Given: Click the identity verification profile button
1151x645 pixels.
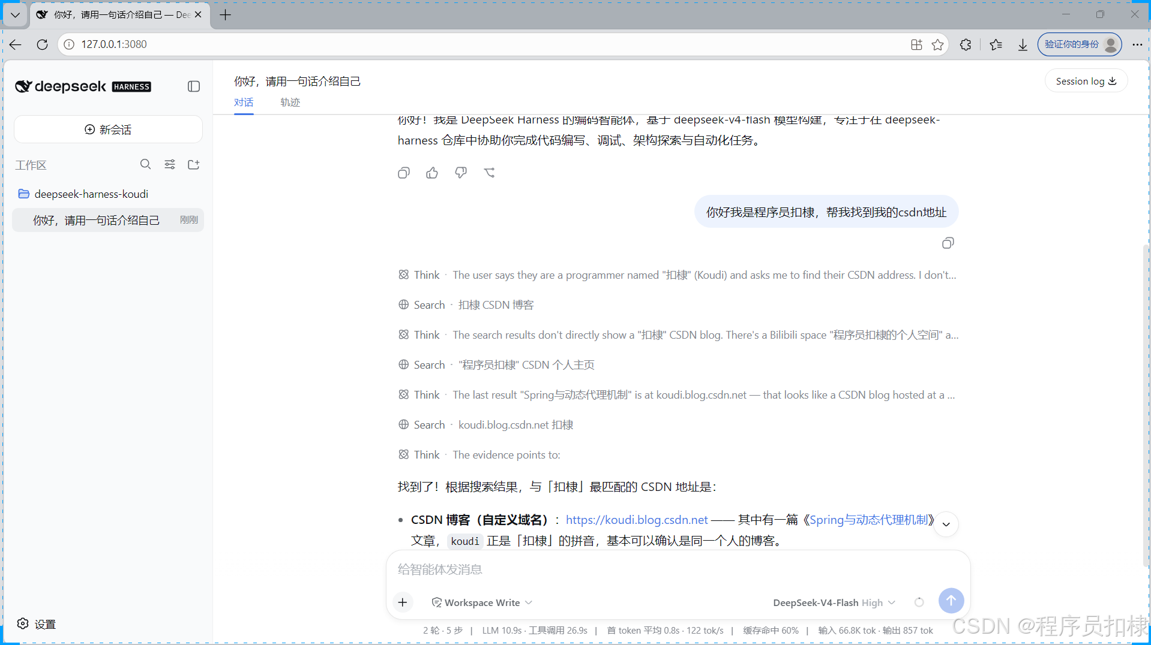Looking at the screenshot, I should point(1080,44).
